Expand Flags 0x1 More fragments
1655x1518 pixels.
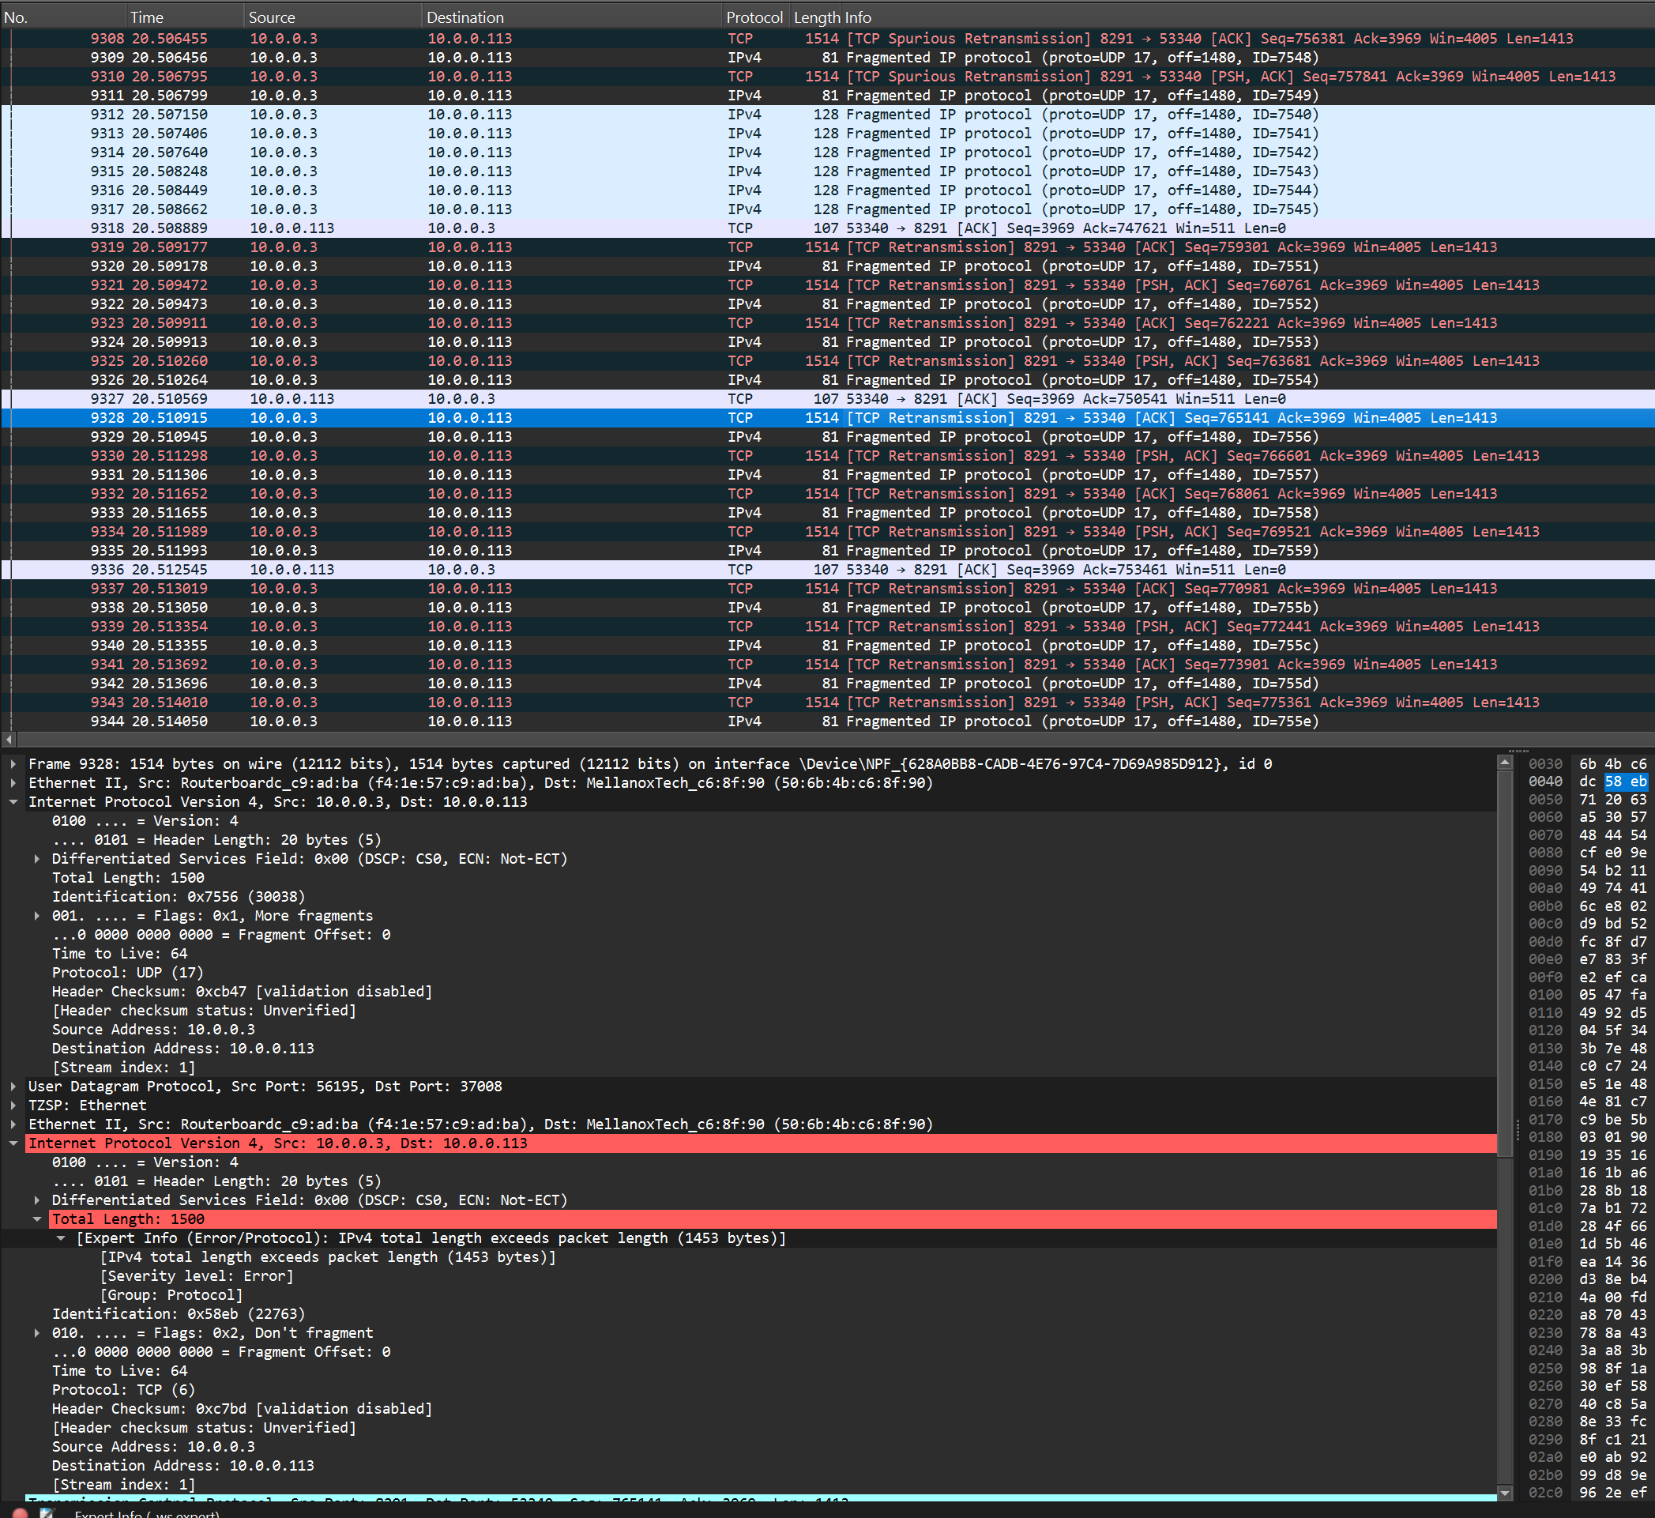pyautogui.click(x=37, y=916)
